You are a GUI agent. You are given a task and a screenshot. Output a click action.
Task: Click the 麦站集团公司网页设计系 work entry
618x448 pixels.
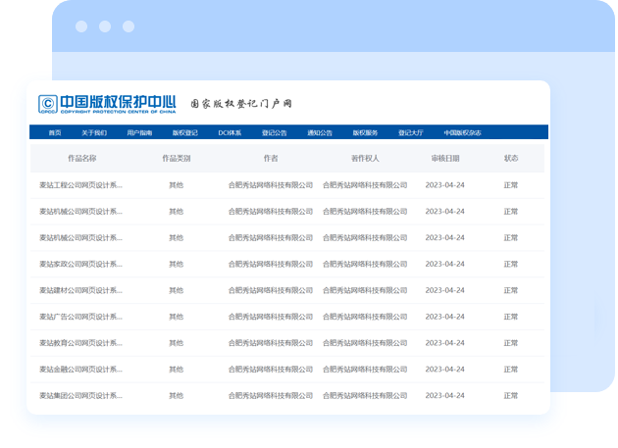(81, 395)
